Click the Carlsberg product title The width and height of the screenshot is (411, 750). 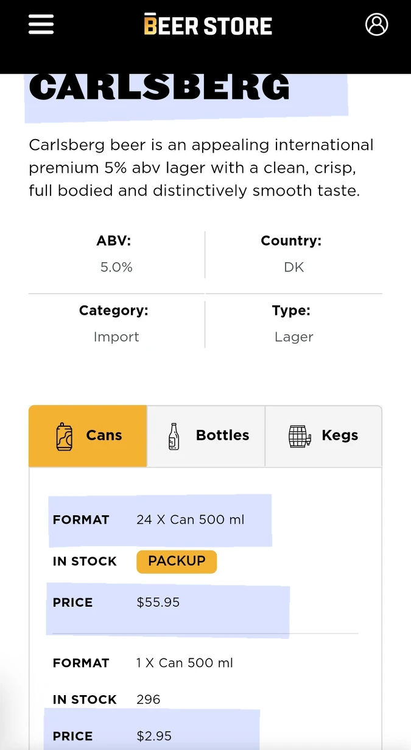tap(160, 88)
